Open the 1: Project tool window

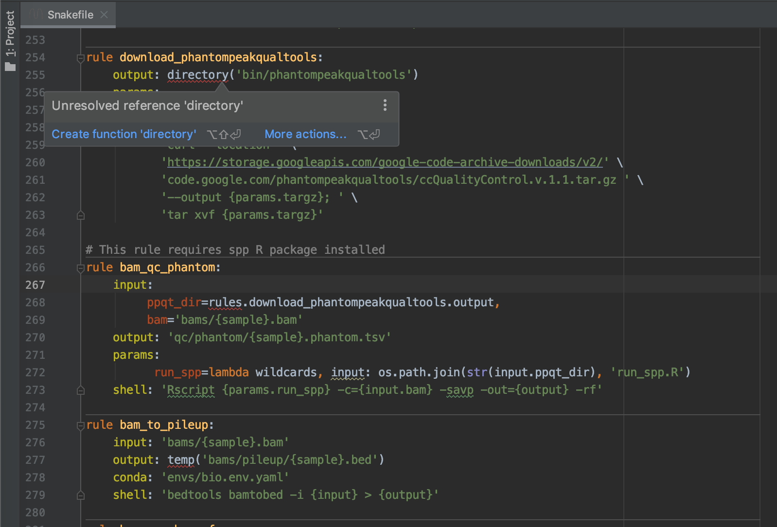pyautogui.click(x=10, y=40)
